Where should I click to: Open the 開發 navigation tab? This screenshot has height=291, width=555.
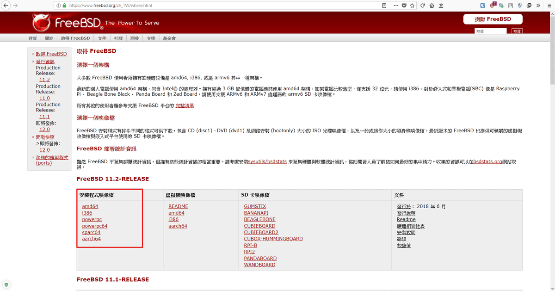135,38
